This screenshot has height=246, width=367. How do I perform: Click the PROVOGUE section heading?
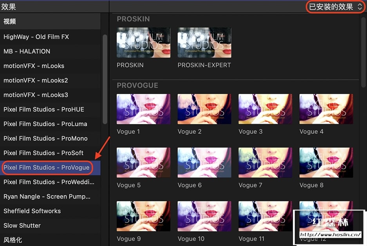[x=137, y=85]
